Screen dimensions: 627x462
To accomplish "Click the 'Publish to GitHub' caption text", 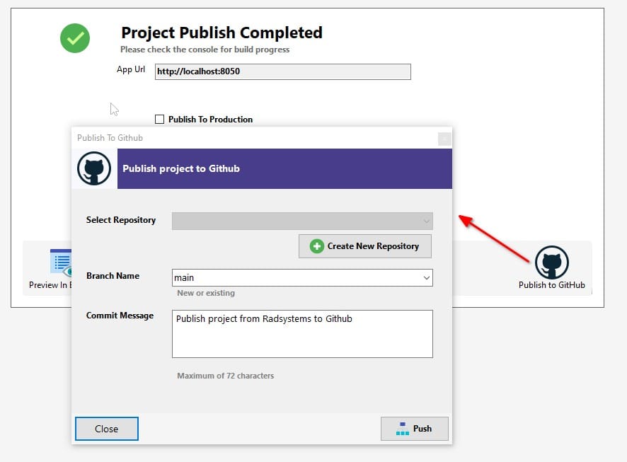I will pyautogui.click(x=552, y=285).
